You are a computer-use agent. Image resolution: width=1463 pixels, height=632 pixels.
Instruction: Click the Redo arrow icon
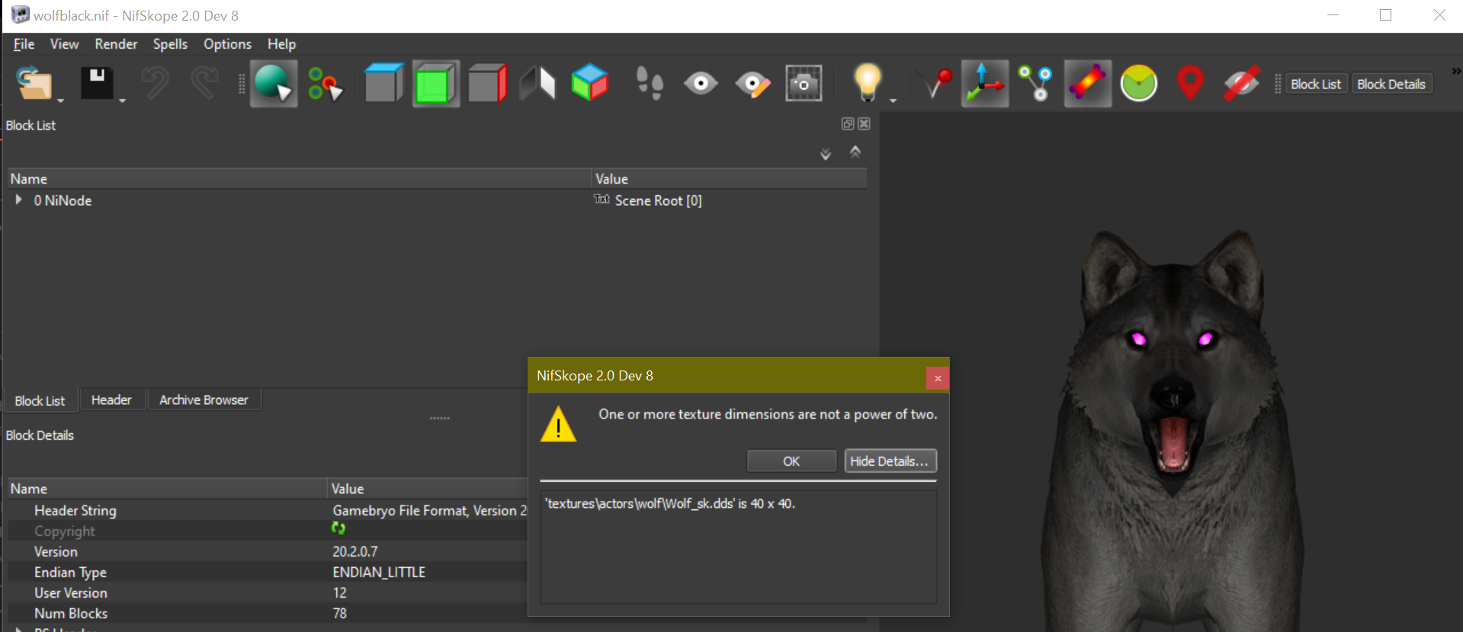[x=204, y=83]
